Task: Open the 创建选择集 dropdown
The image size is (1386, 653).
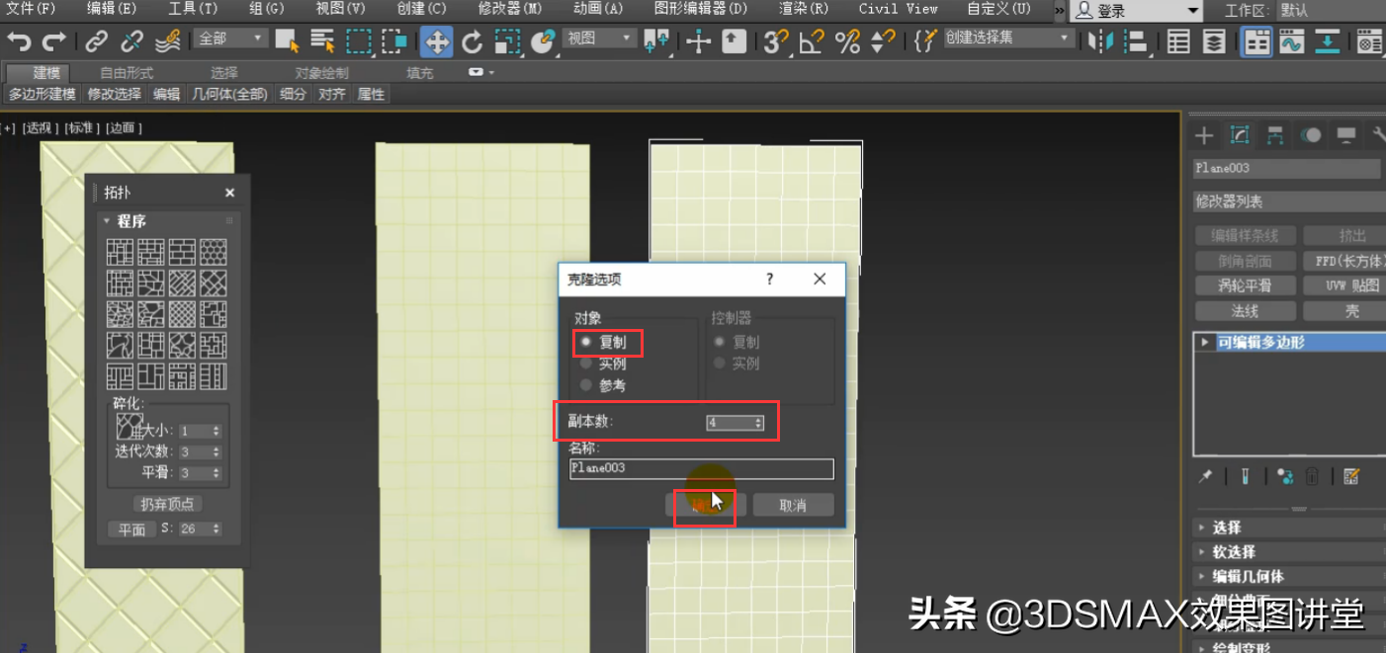Action: [x=1008, y=38]
